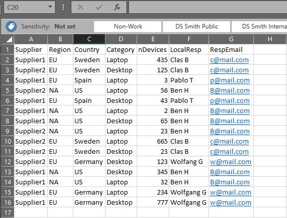
Task: Open the p@mail.com link in row 4
Action: pos(230,80)
